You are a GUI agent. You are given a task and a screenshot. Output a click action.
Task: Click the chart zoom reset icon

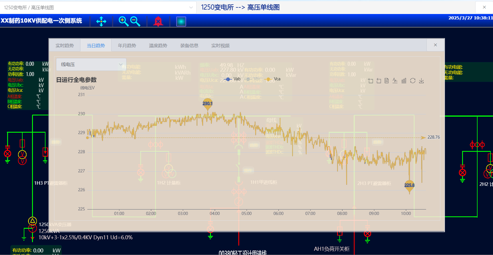pyautogui.click(x=379, y=81)
